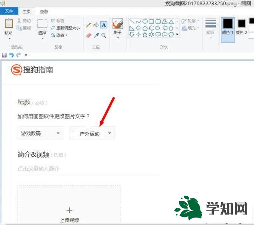
Task: Choose the Polygon shape
Action: pos(165,21)
